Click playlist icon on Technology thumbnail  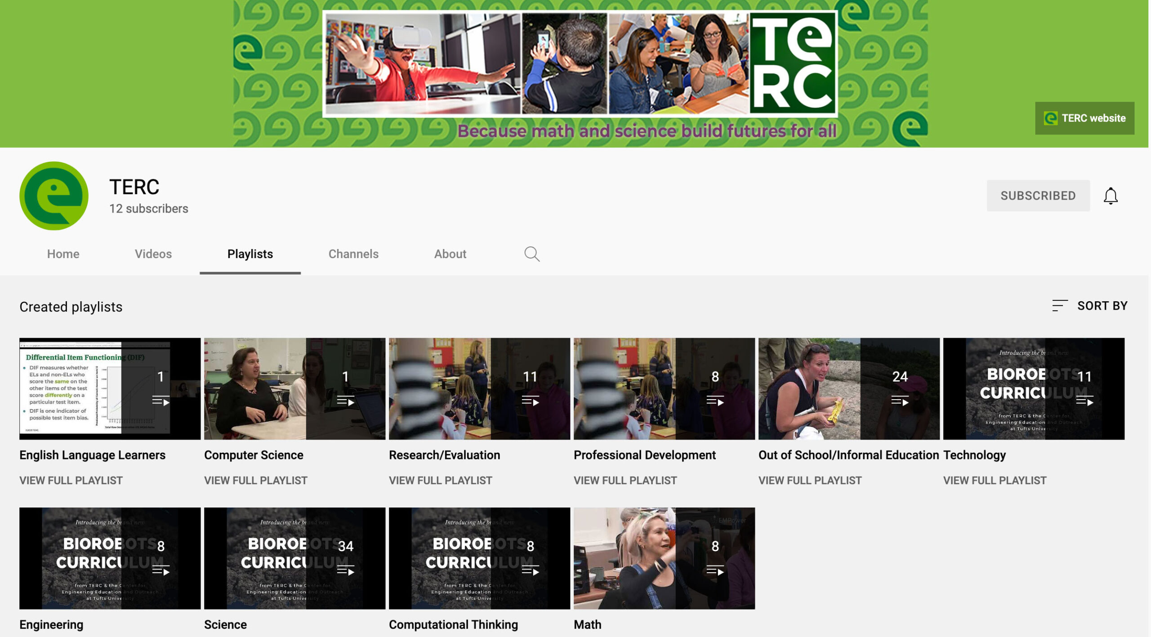(x=1084, y=401)
